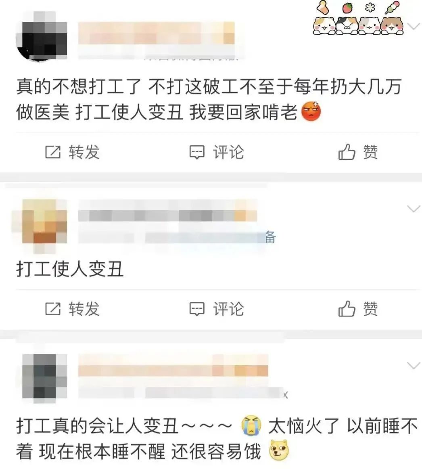Tap the angry red face emoji
This screenshot has height=469, width=422.
(x=311, y=111)
